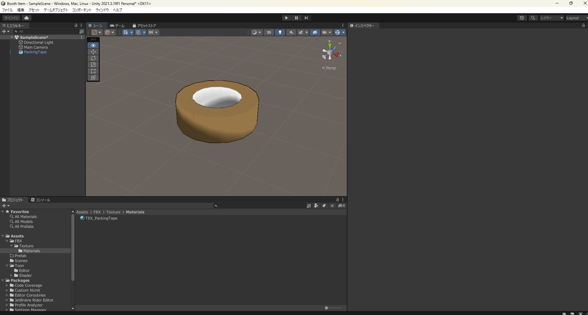The image size is (588, 315).
Task: Toggle scene audio on or off
Action: [291, 33]
